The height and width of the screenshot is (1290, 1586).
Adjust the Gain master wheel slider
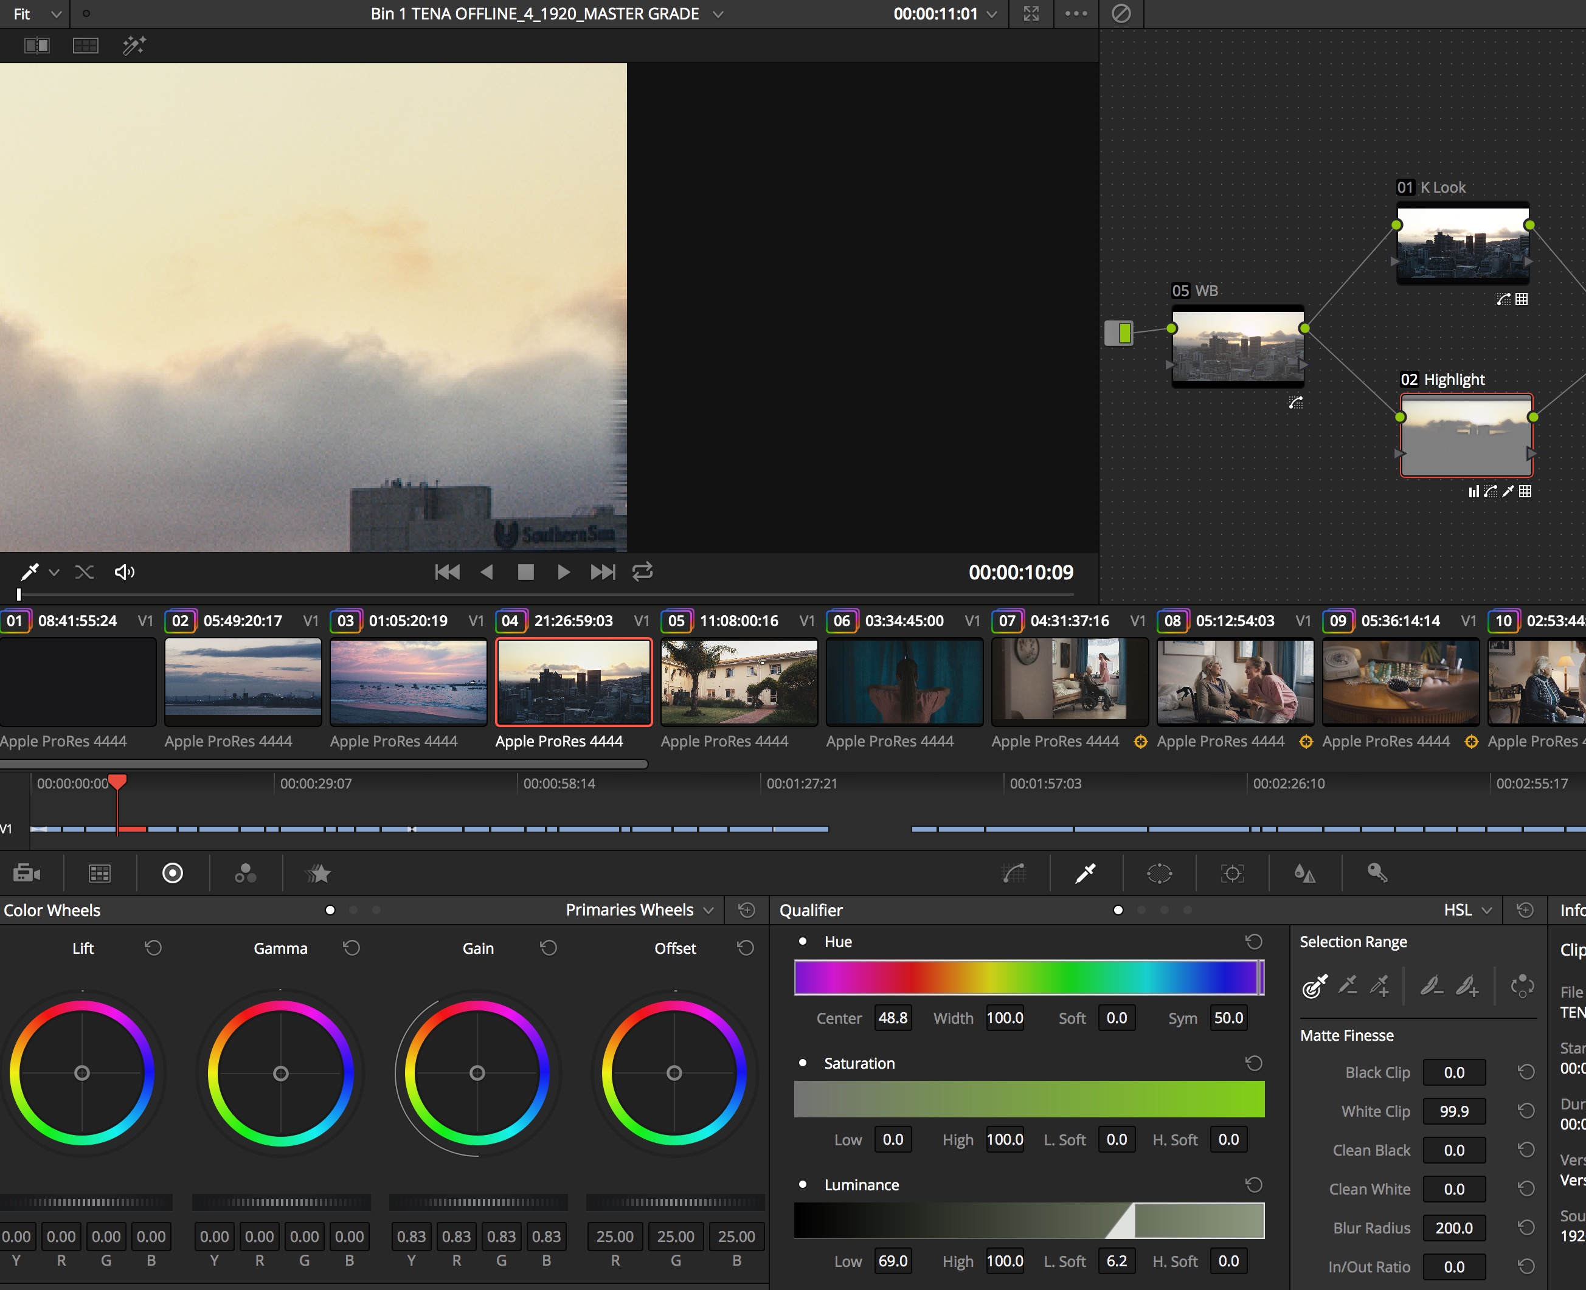click(478, 1202)
